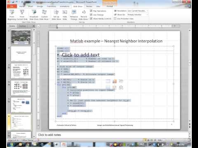Viewport: 198px width, 148px height.
Task: Click Undo in Quick Access Toolbar
Action: pyautogui.click(x=17, y=2)
